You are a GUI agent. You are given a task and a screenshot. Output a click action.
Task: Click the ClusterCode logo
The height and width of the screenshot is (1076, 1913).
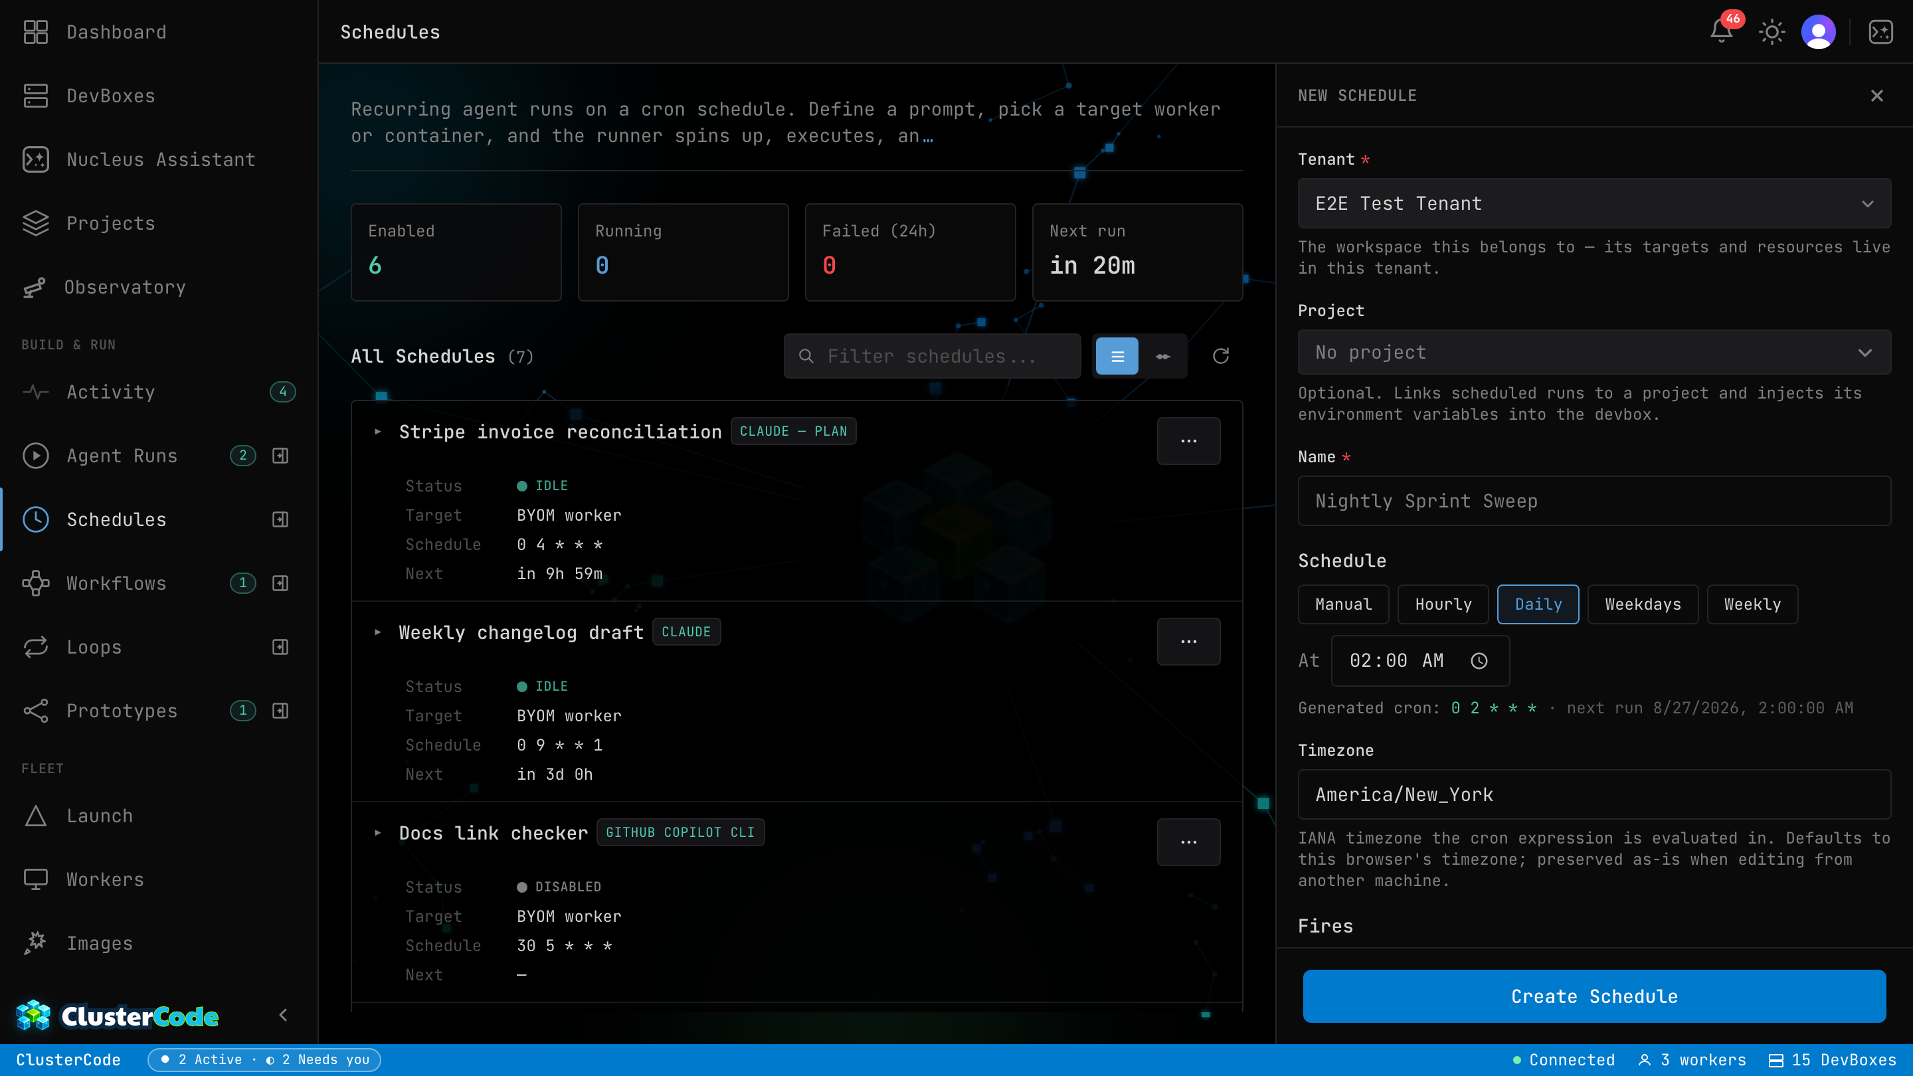[118, 1015]
